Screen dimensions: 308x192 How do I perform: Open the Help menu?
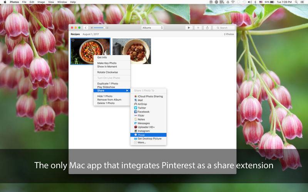tap(73, 2)
